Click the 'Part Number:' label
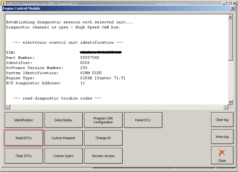Viewport: 238px width, 172px height. tap(20, 58)
